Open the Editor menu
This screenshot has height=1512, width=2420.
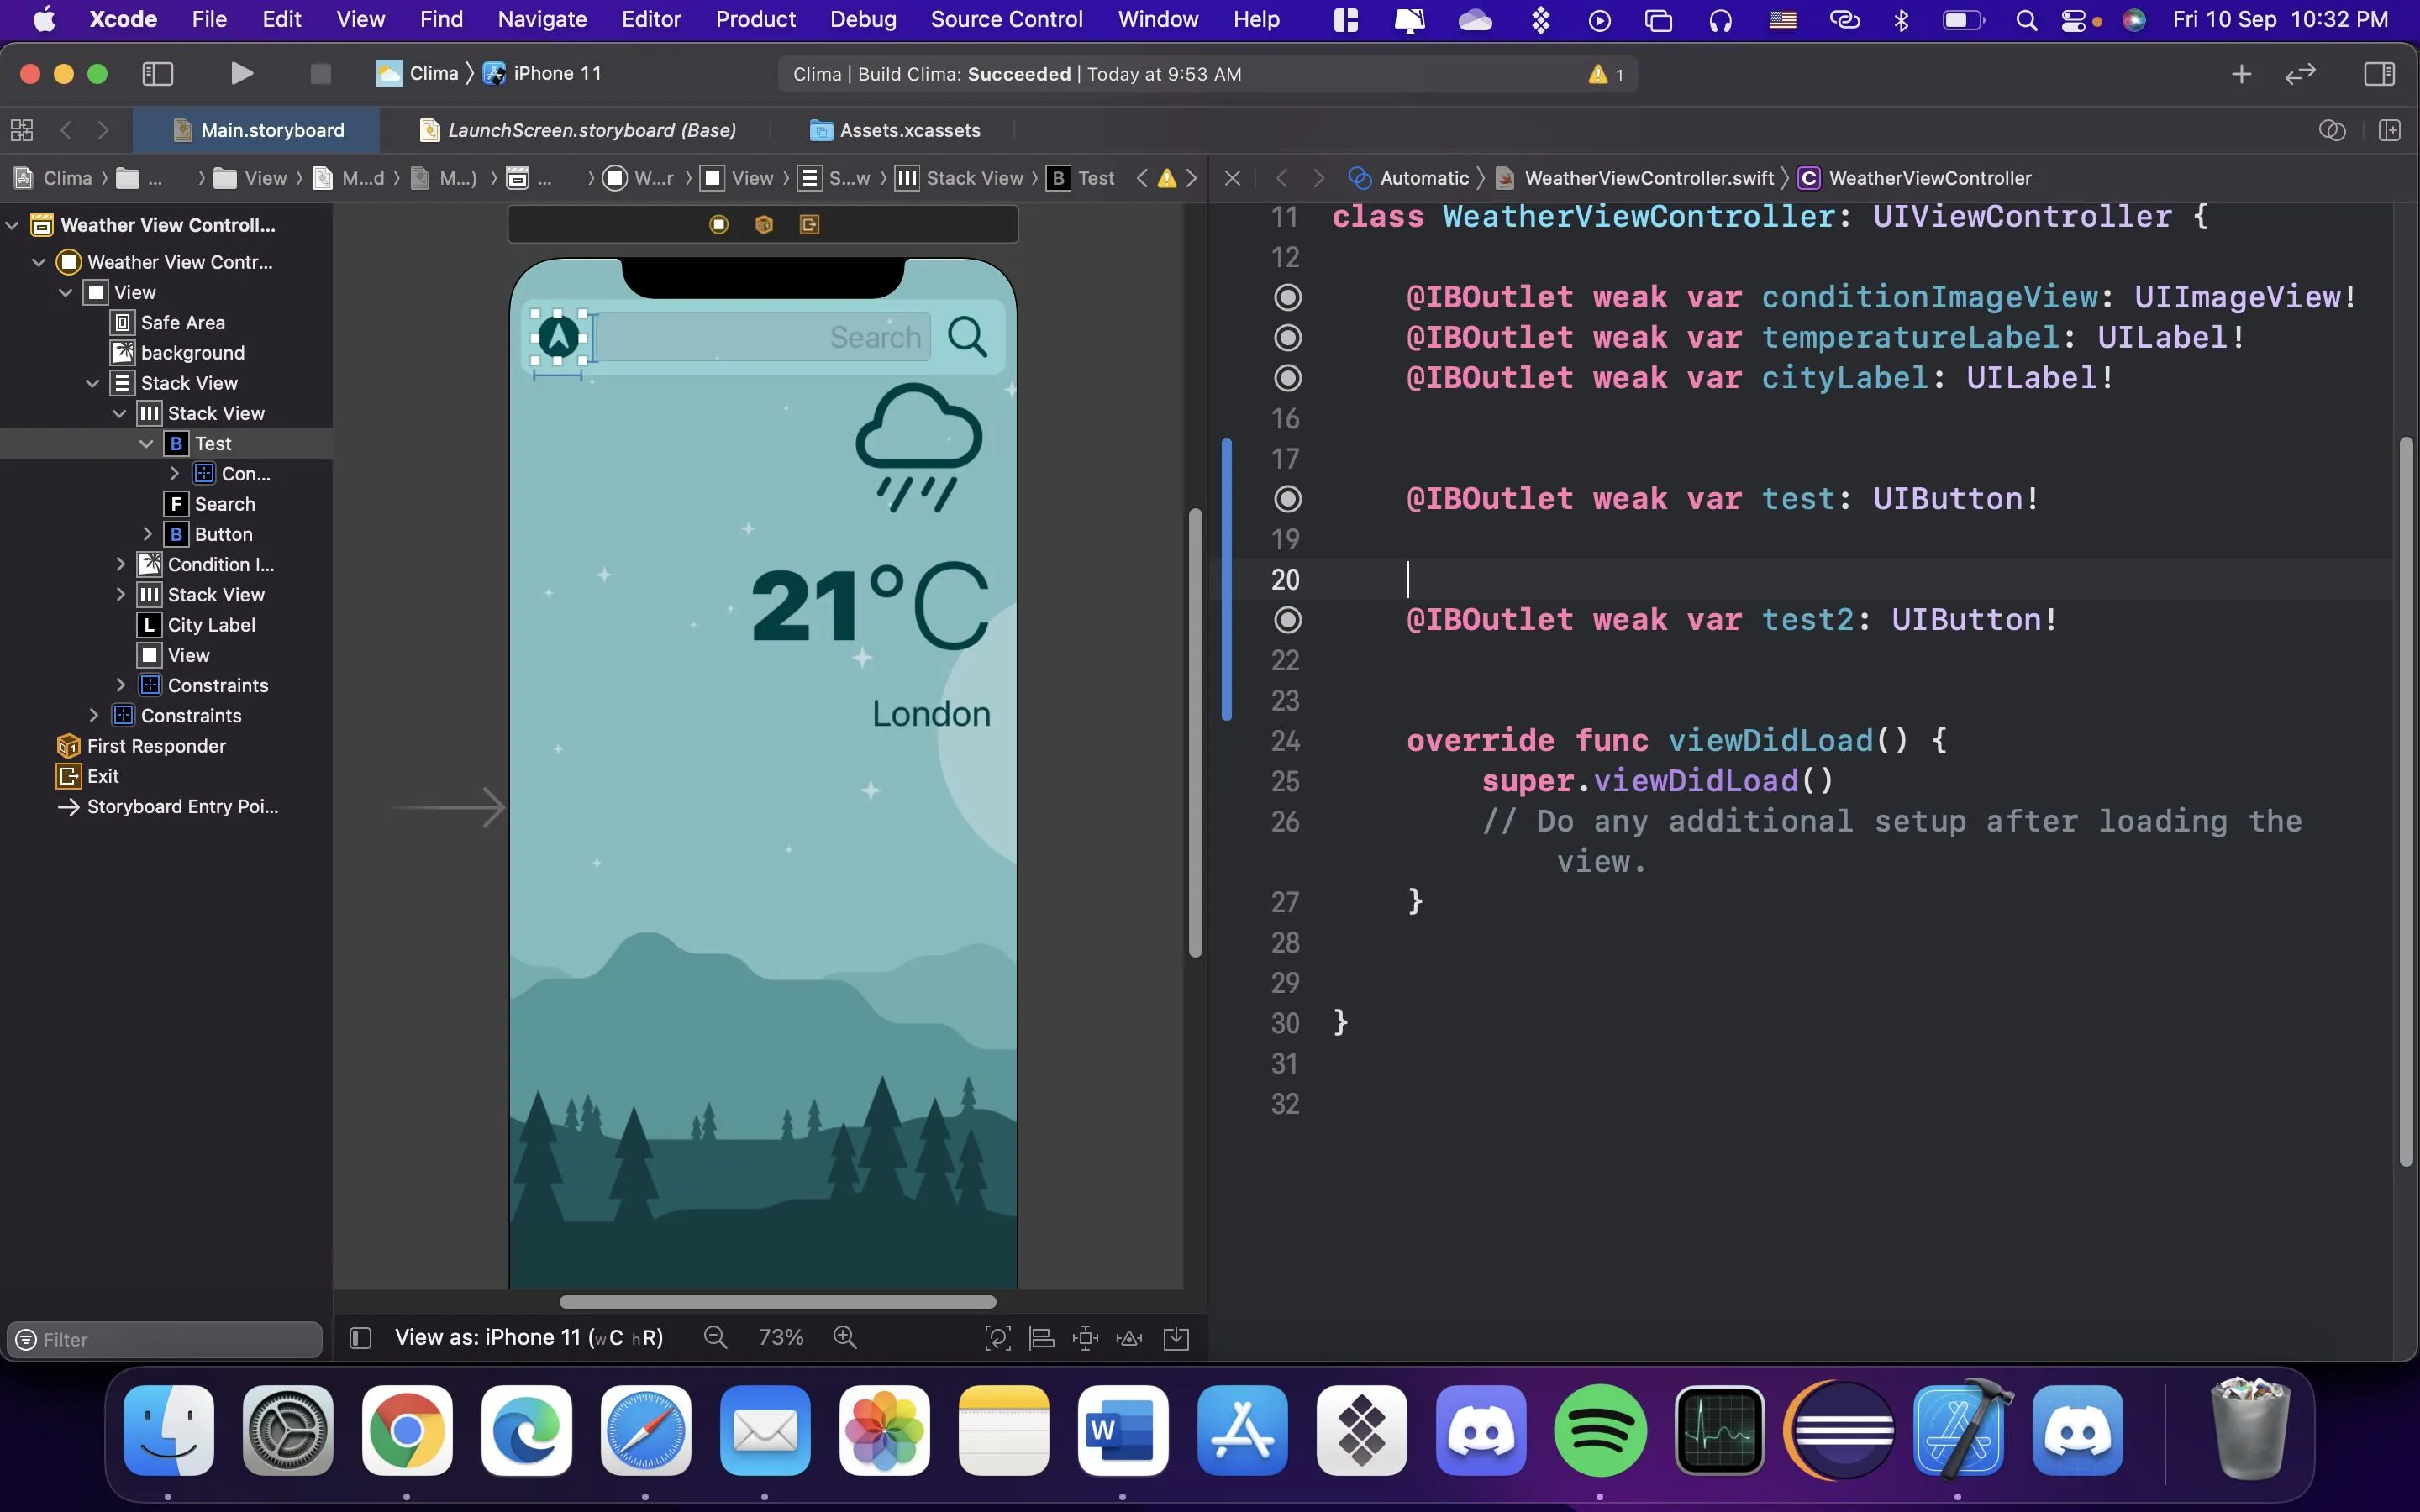click(x=650, y=19)
